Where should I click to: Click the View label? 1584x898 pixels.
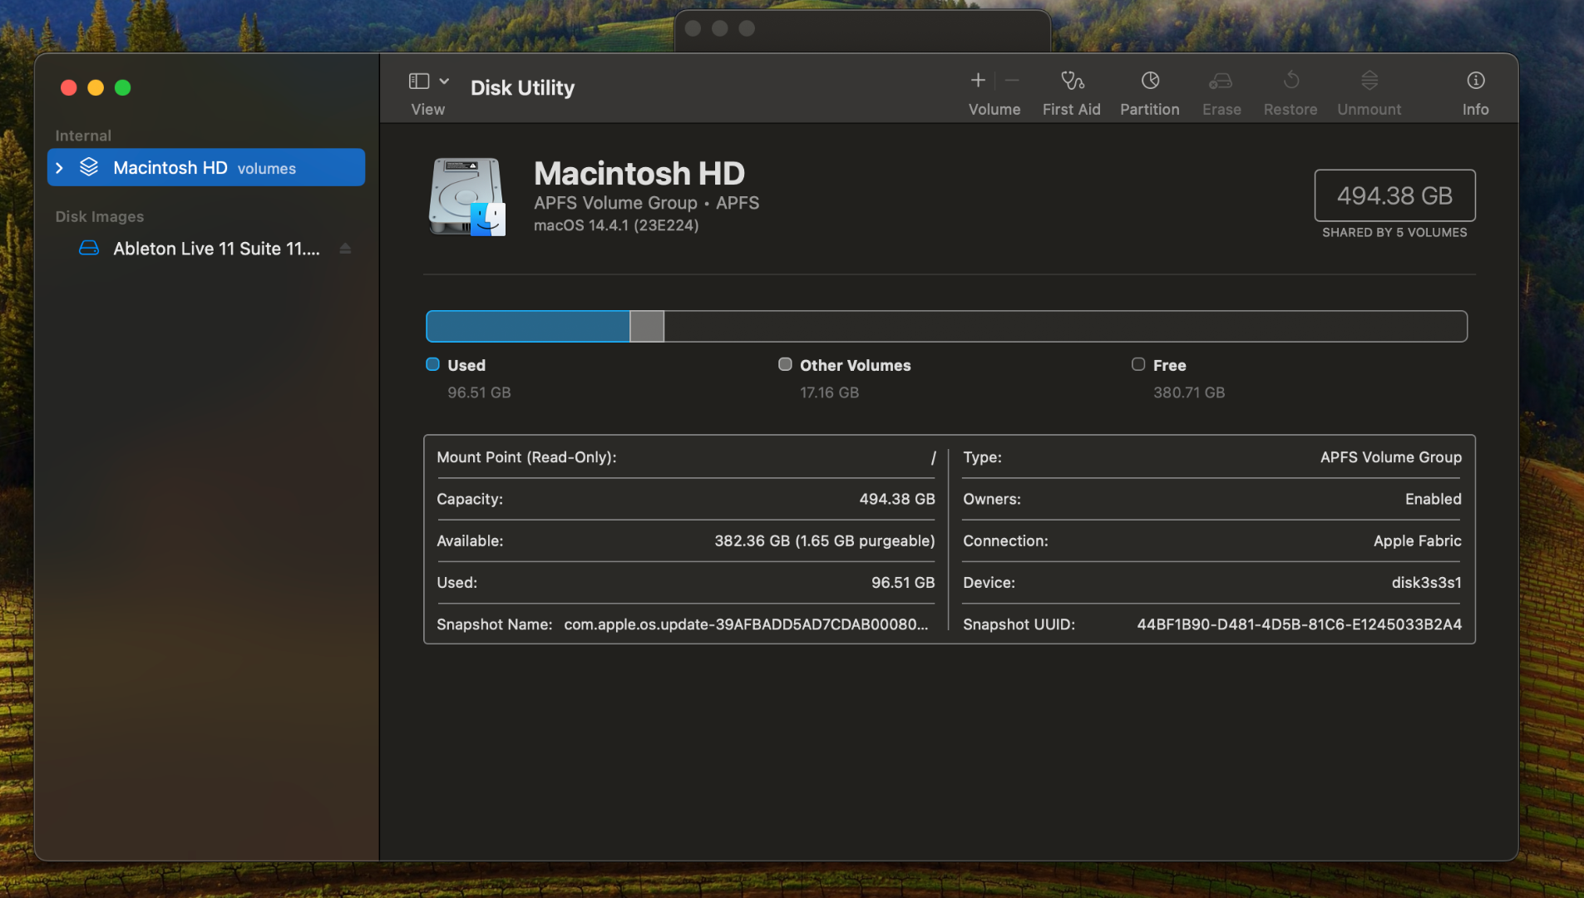tap(428, 110)
